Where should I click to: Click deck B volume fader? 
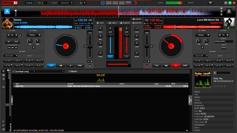pos(127,36)
